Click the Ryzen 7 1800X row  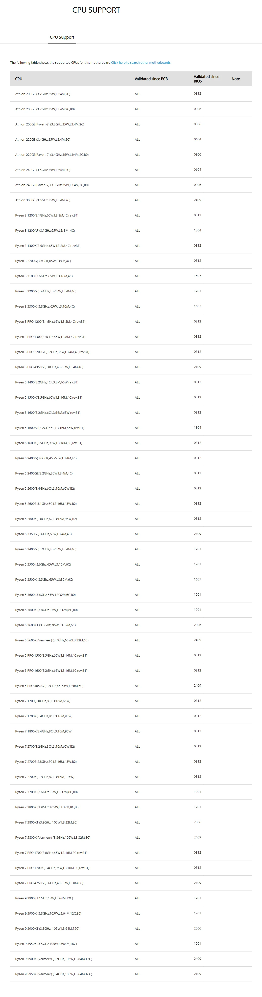click(x=131, y=731)
